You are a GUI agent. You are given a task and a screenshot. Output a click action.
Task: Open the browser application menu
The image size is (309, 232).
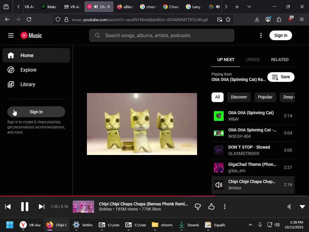[x=302, y=19]
